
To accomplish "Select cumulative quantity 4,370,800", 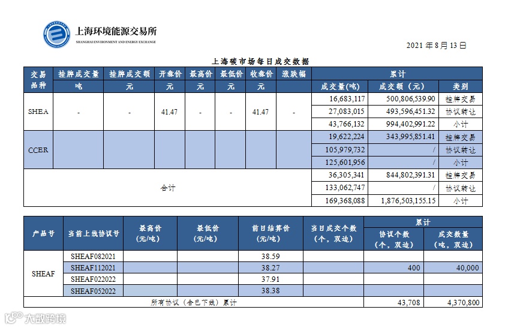I will click(x=463, y=303).
